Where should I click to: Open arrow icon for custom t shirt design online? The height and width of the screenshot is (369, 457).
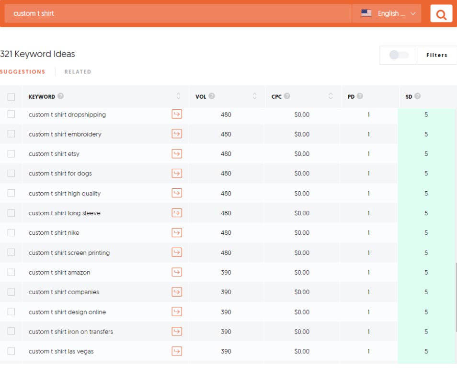click(177, 311)
